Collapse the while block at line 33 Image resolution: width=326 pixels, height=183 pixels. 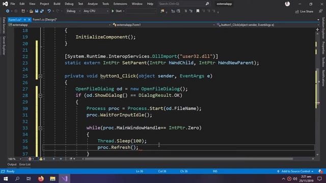click(40, 128)
